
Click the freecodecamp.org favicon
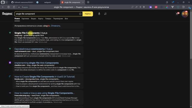click(x=10, y=93)
